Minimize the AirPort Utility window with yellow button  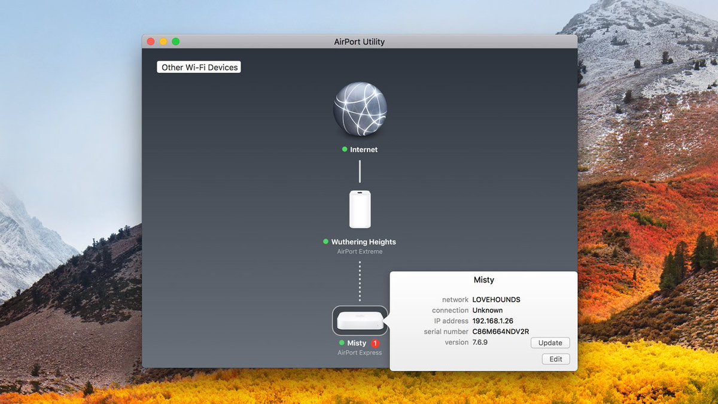[x=163, y=41]
